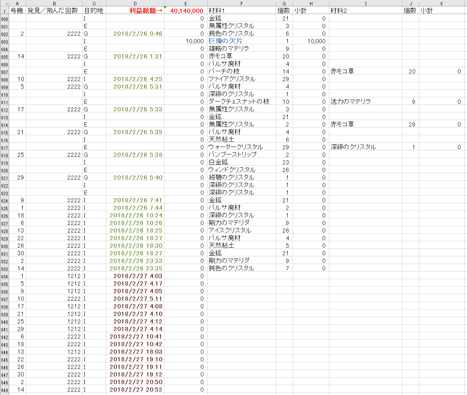This screenshot has width=467, height=395.
Task: Select the 2018/2/27 20:52 date cell
Action: 136,389
